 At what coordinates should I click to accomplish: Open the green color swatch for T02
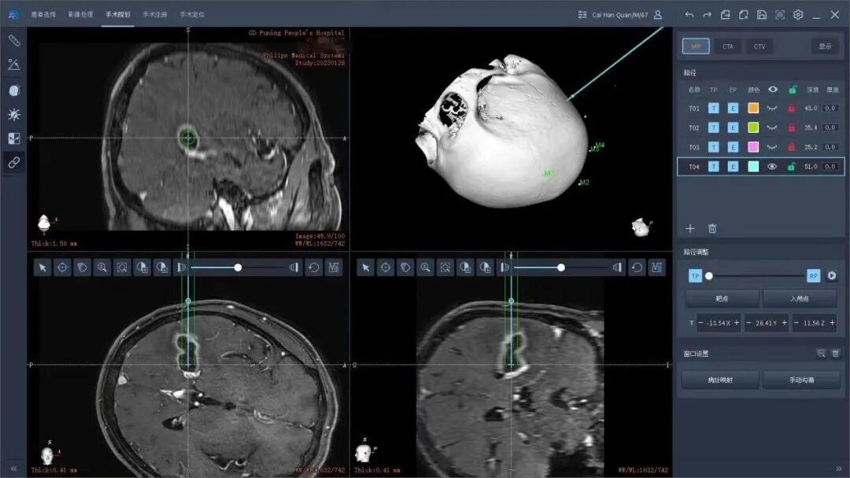pyautogui.click(x=753, y=127)
